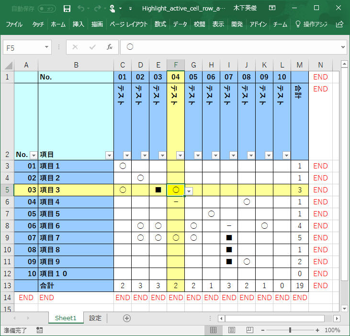Open the validation dropdown beside cell F5
Viewport: 350px width, 336px height.
click(190, 190)
